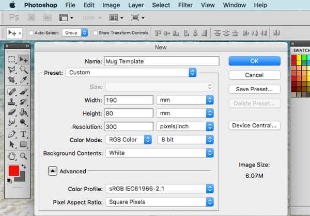Viewport: 310px width, 216px height.
Task: Open the Screen Mode dropdown
Action: (137, 18)
